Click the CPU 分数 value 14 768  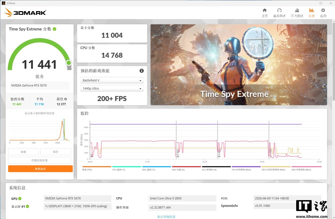[x=112, y=55]
